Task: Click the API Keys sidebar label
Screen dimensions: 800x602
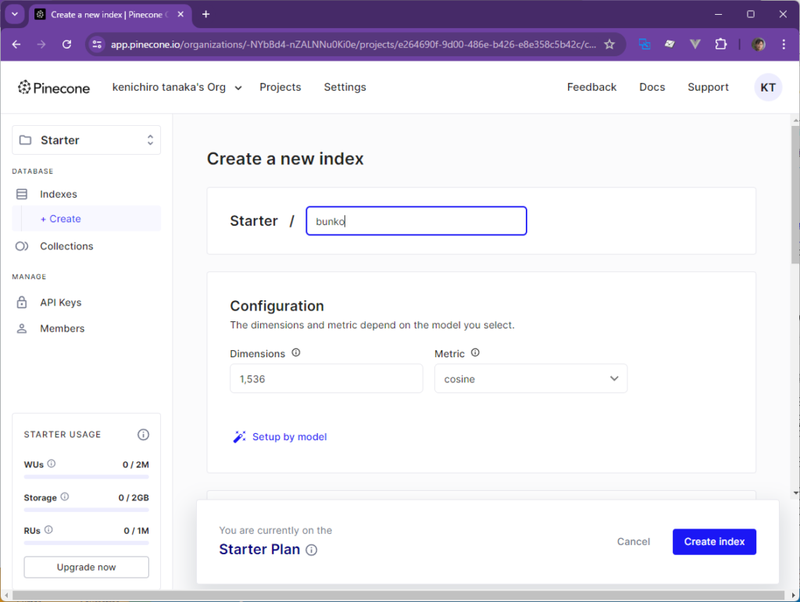Action: (x=61, y=303)
